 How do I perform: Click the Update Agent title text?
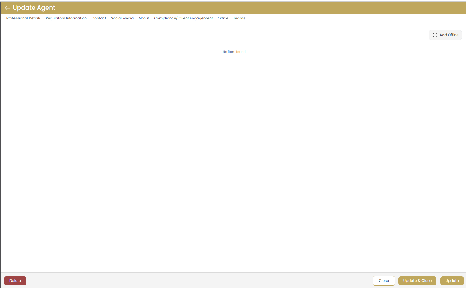[33, 8]
